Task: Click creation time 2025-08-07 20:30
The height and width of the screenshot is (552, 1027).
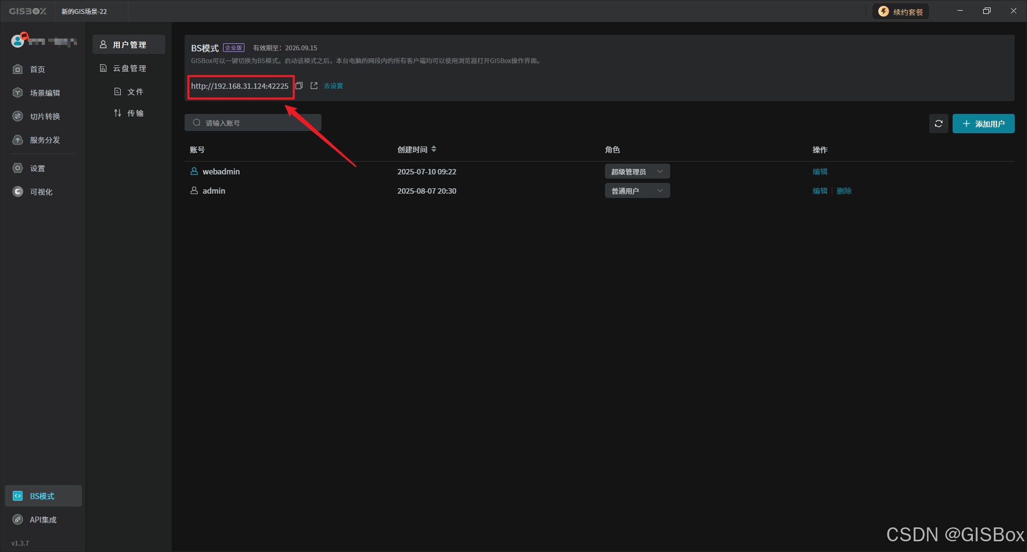Action: point(427,191)
